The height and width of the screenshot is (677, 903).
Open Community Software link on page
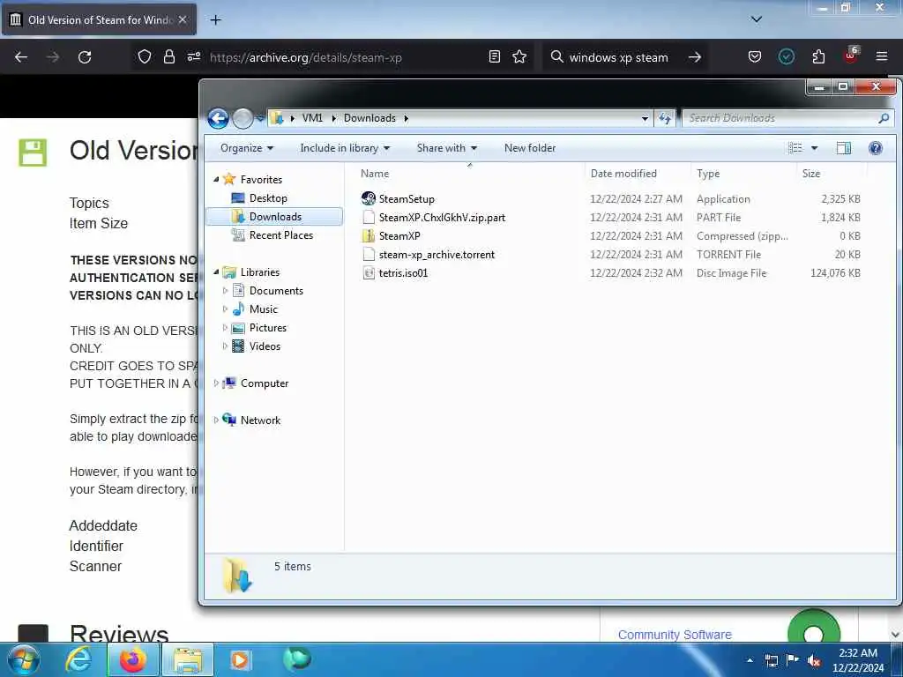point(675,635)
